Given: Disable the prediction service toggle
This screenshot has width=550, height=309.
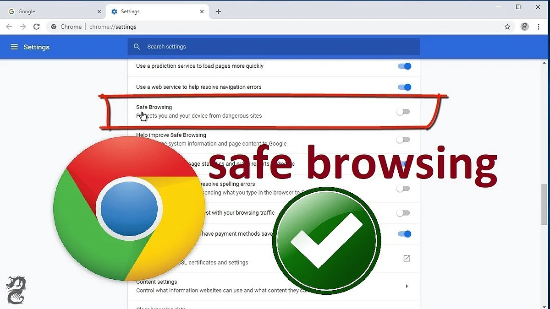Looking at the screenshot, I should [x=404, y=66].
